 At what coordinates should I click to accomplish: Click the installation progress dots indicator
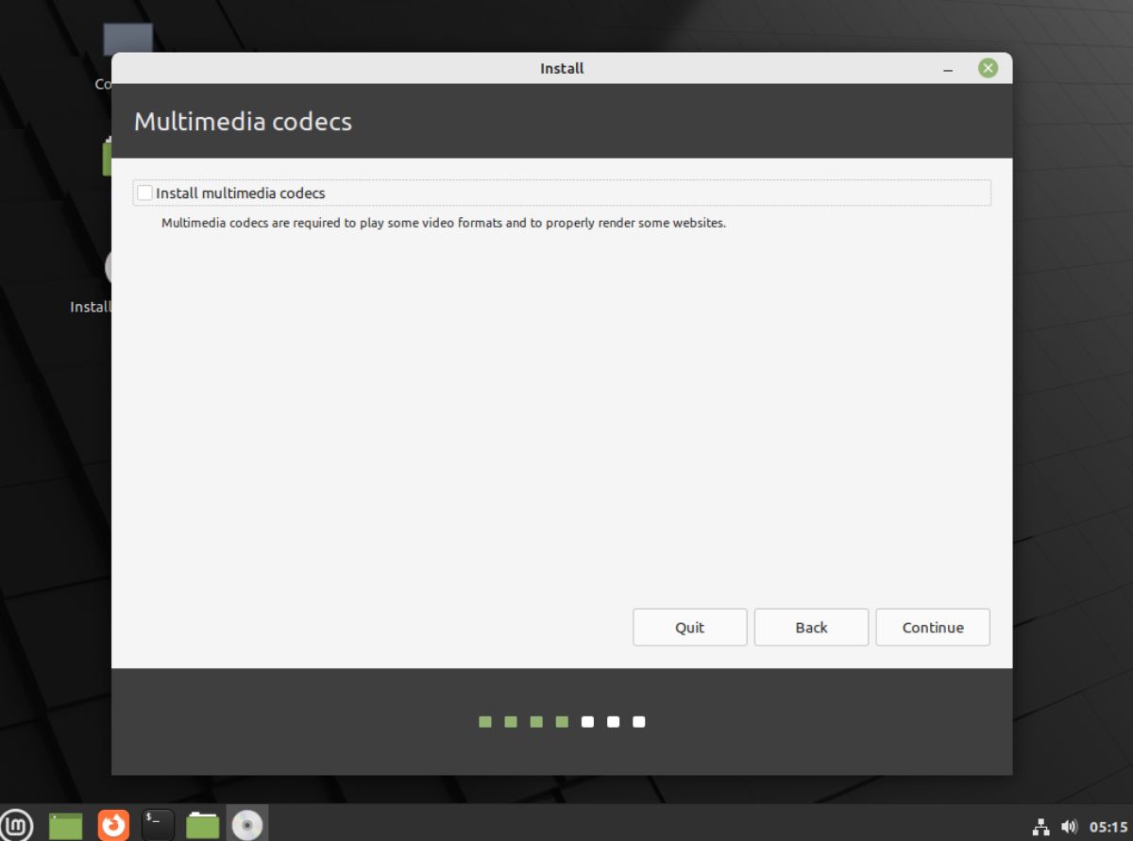pos(561,721)
